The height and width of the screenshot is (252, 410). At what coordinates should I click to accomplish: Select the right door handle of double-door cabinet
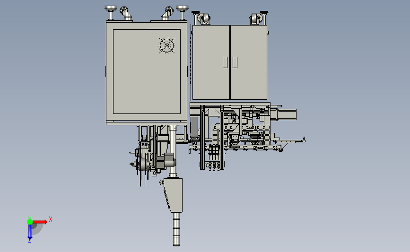[235, 62]
